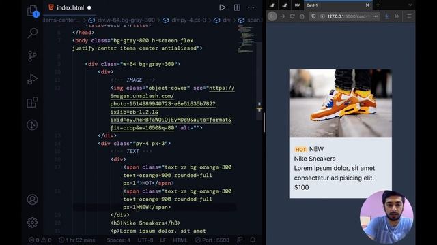Screen dimensions: 437x245
Task: Close the Card-1 browser tab
Action: [x=367, y=5]
